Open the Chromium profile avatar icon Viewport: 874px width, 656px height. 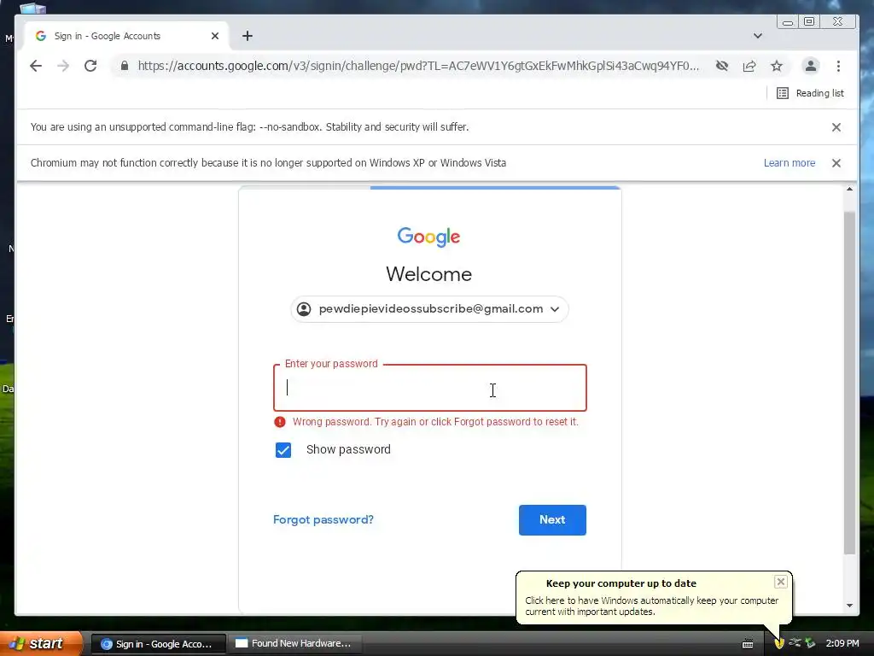tap(811, 66)
